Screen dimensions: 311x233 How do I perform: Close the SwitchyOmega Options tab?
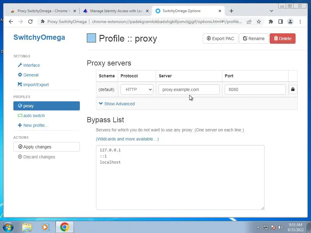220,11
